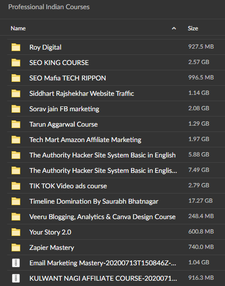Open the Roy Digital folder name
Image resolution: width=225 pixels, height=286 pixels.
click(x=45, y=47)
